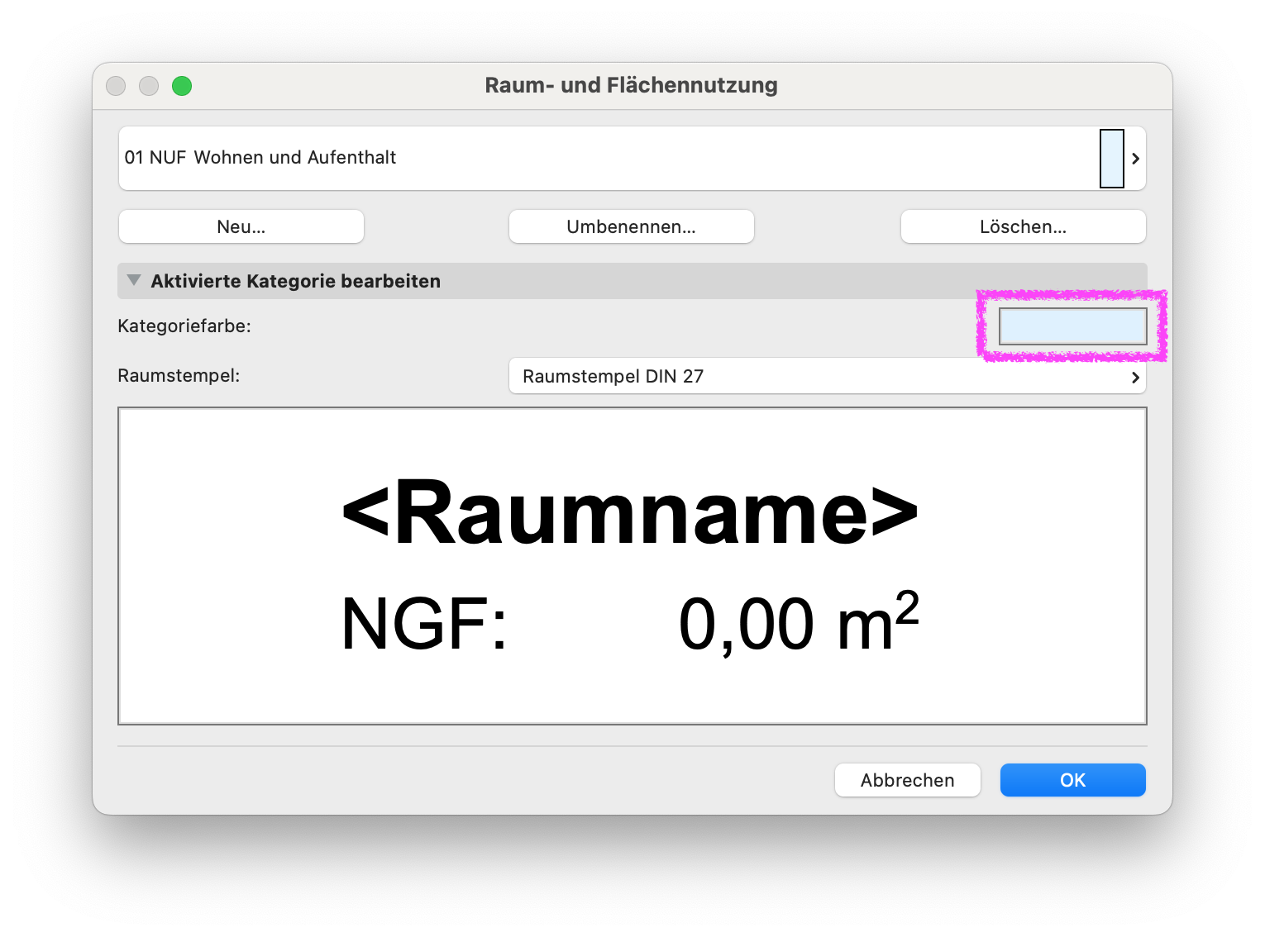The height and width of the screenshot is (937, 1265).
Task: Click the green zoom window button
Action: pyautogui.click(x=182, y=86)
